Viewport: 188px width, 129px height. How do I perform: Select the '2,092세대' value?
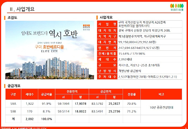point(125,59)
